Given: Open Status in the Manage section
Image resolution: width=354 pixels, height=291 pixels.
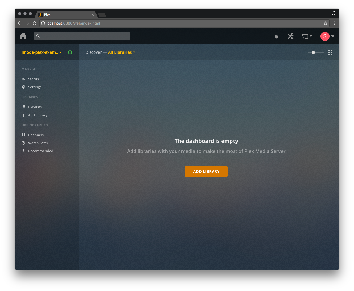Looking at the screenshot, I should 33,79.
